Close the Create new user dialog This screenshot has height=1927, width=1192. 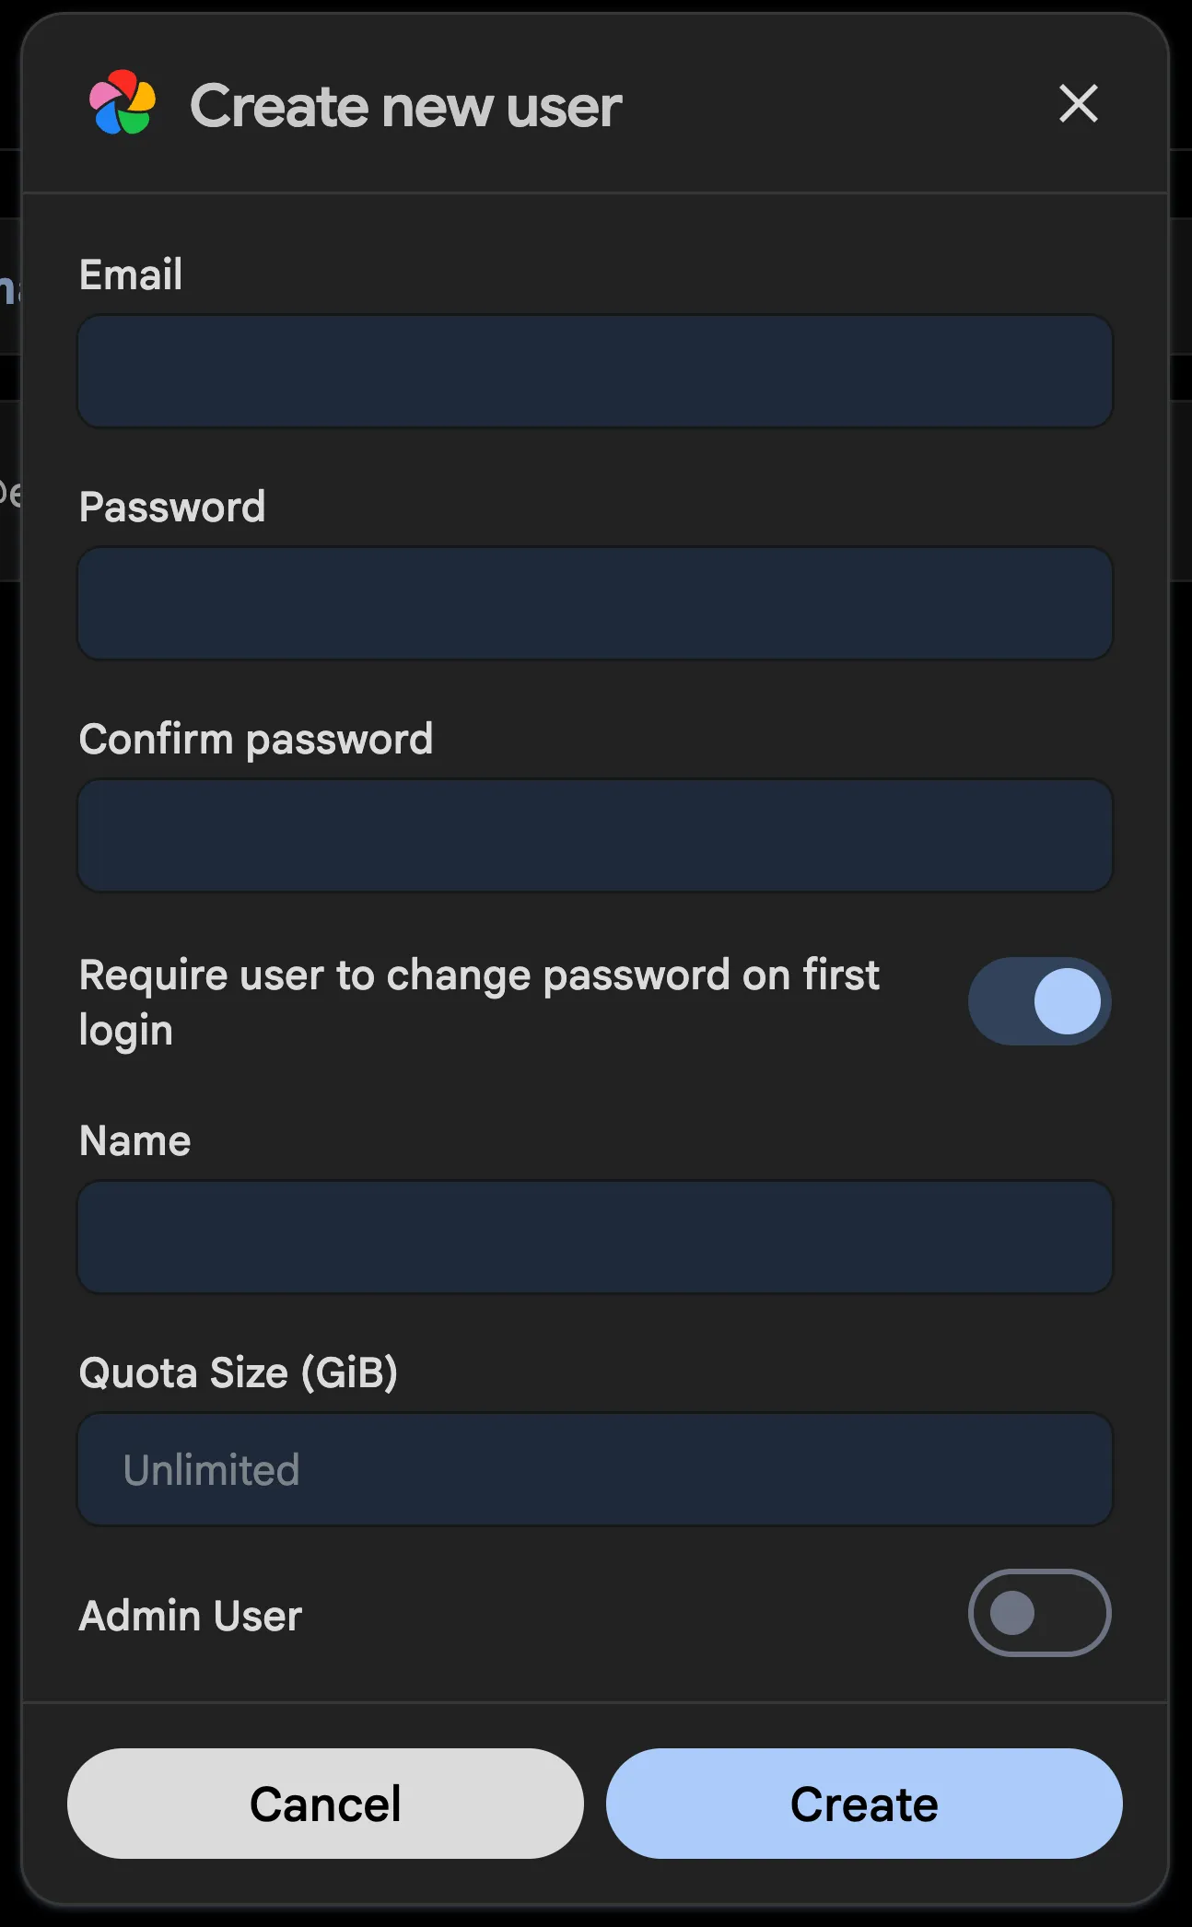point(1078,103)
